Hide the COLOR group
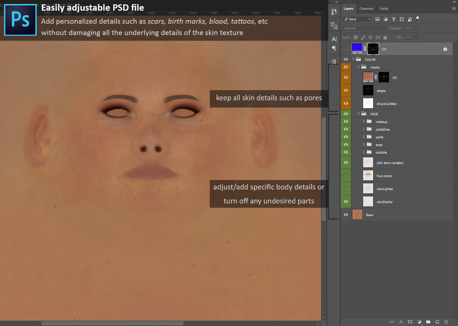This screenshot has height=326, width=458. pos(346,59)
